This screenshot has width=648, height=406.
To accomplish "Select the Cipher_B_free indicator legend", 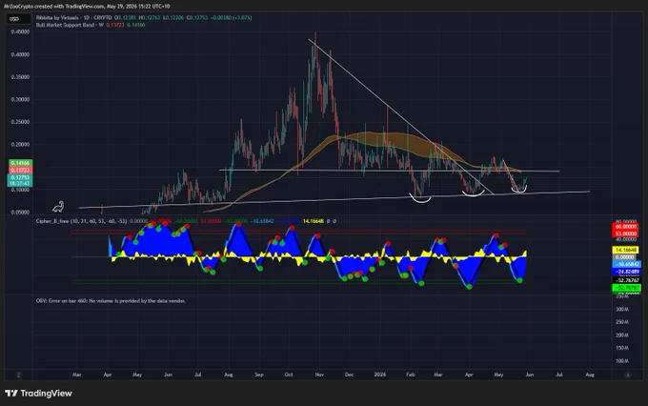I will coord(81,221).
